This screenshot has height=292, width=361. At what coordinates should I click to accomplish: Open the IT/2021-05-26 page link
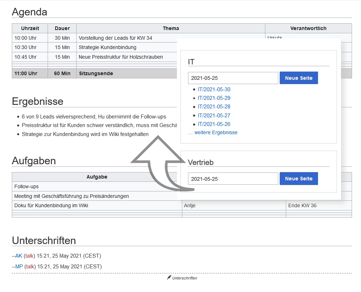click(x=214, y=124)
